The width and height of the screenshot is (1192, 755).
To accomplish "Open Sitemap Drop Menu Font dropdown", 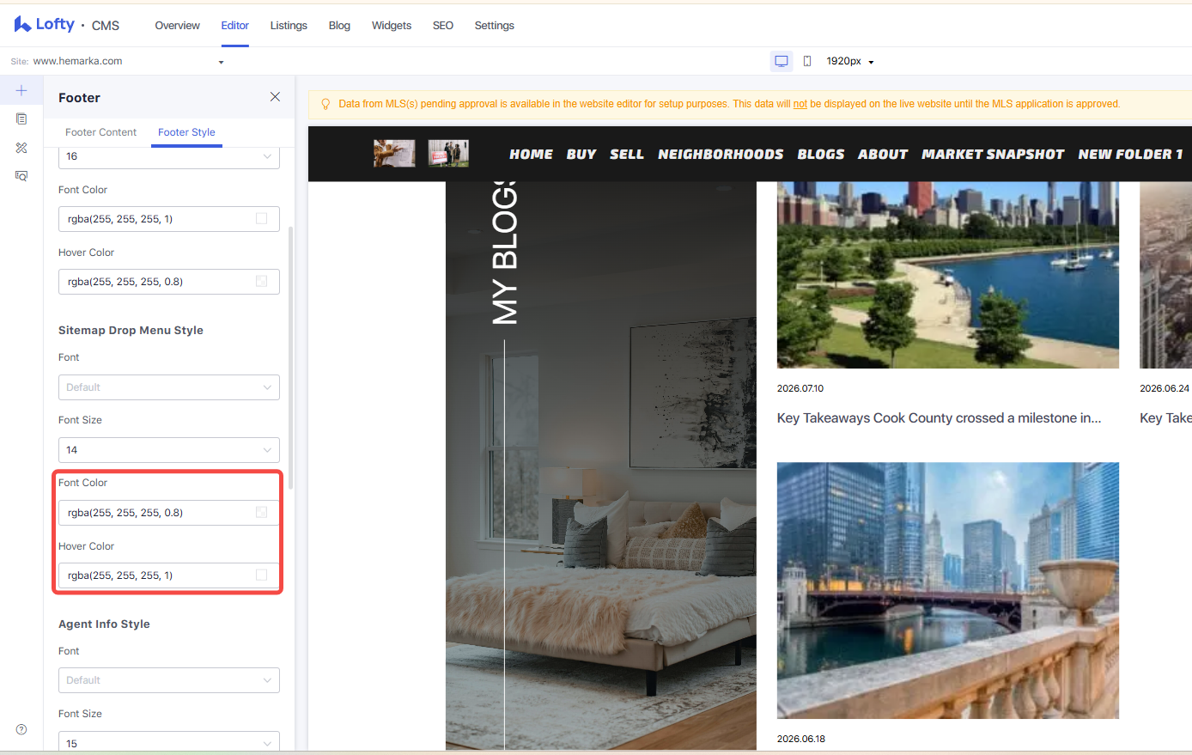I will (x=169, y=387).
